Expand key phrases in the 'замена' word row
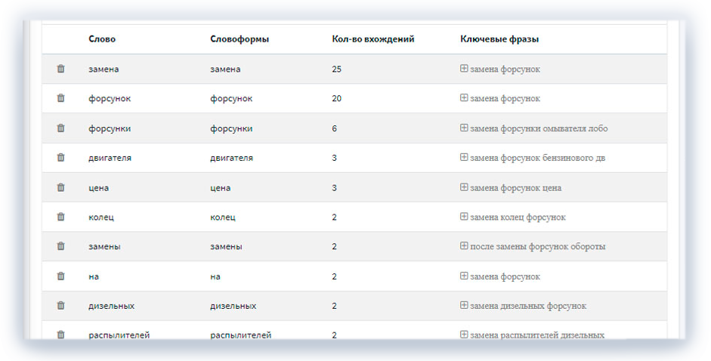 464,69
